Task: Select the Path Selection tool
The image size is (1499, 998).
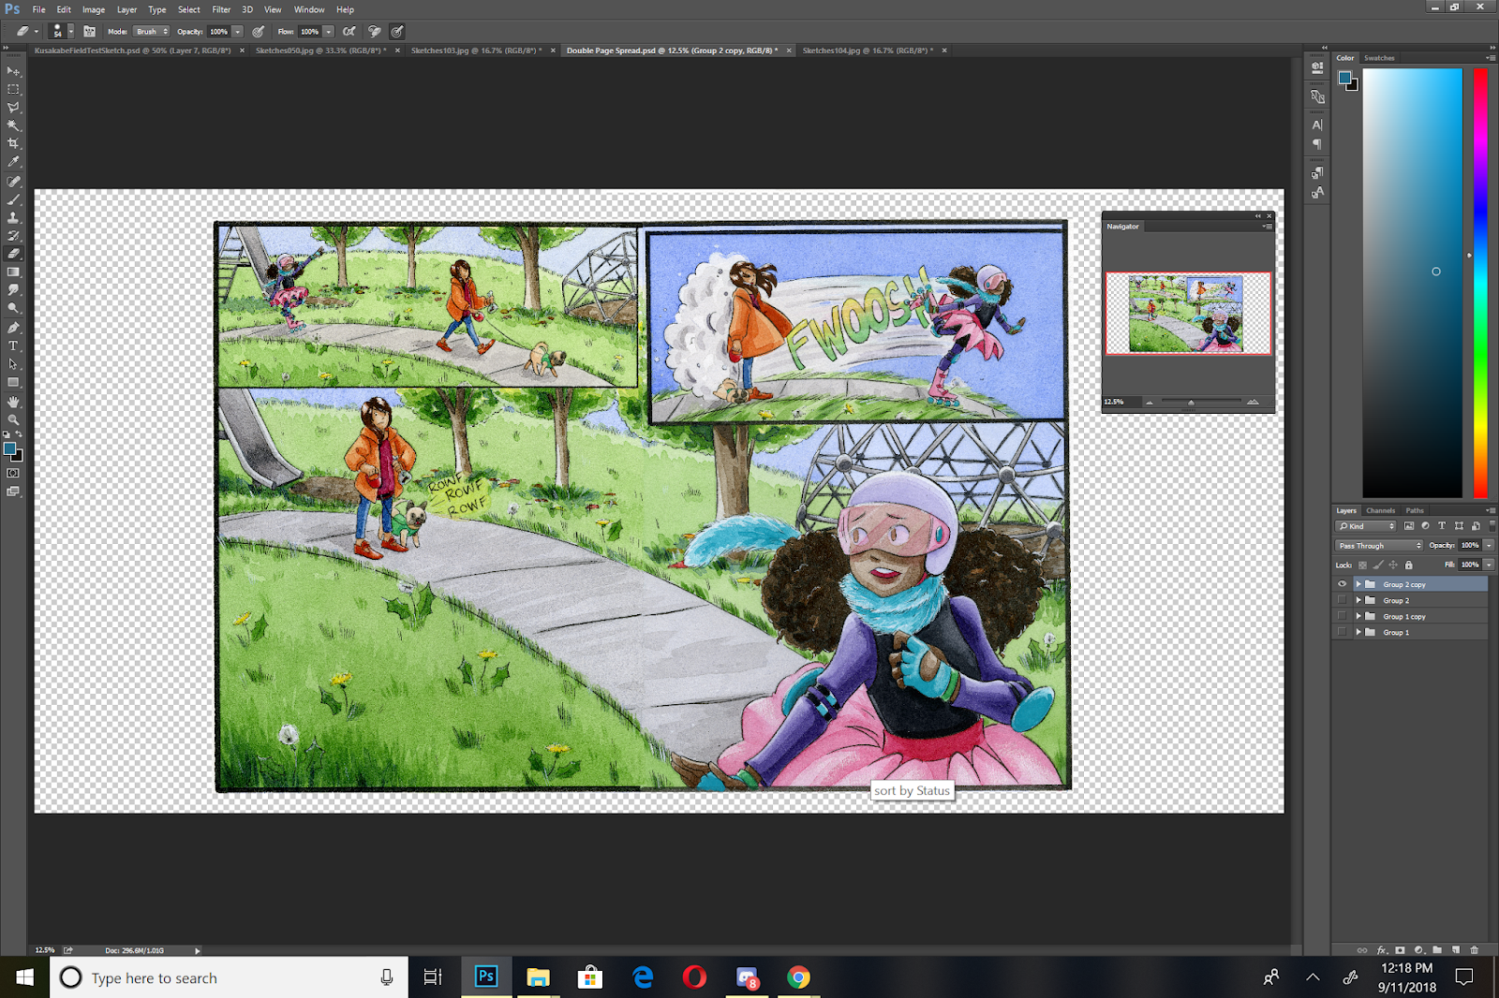Action: tap(13, 364)
